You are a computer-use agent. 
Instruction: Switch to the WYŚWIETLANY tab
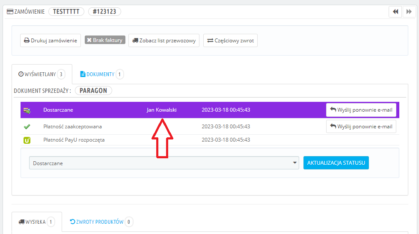(x=42, y=74)
